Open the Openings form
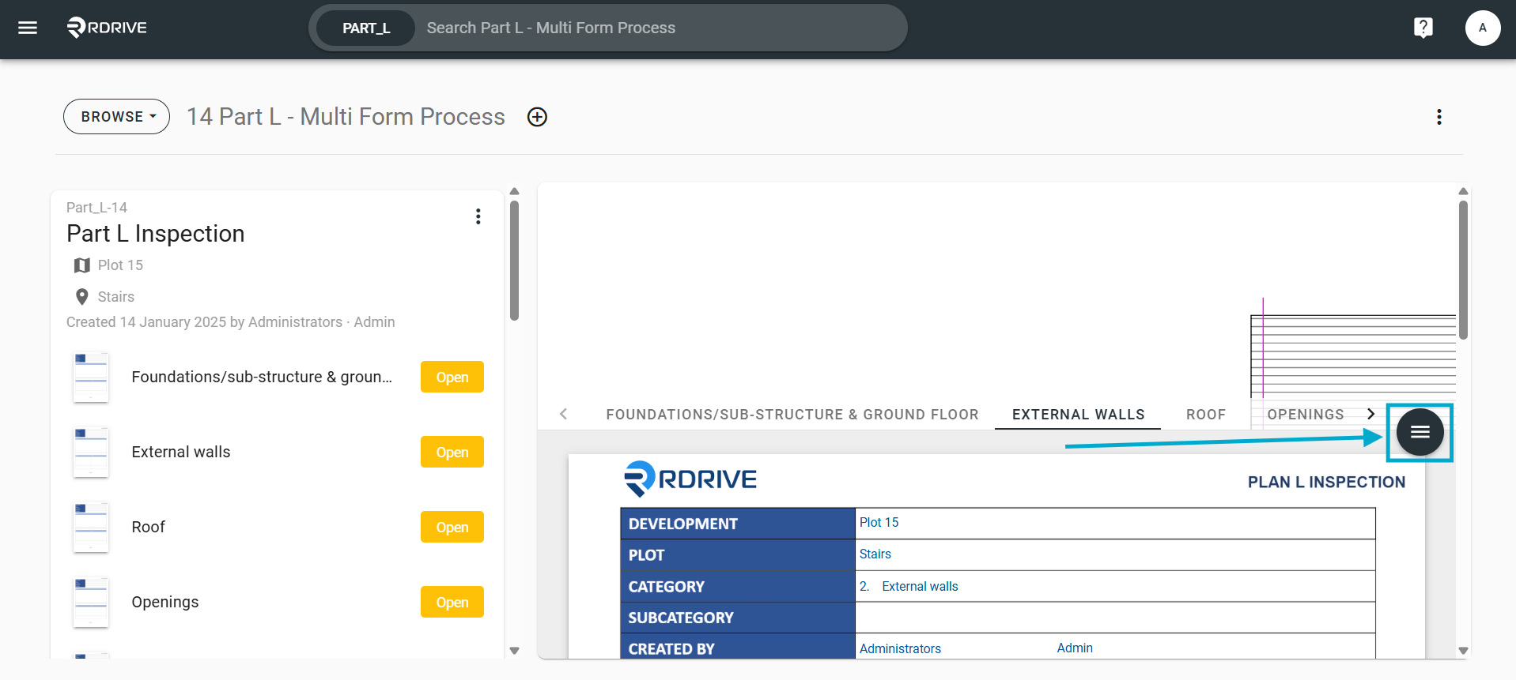 (452, 603)
